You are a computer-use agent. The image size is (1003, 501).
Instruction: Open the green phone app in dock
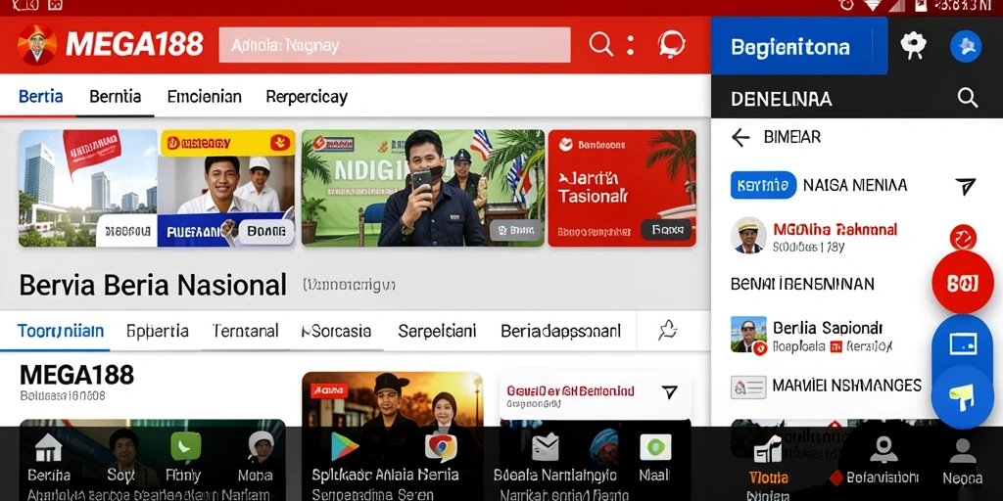tap(185, 446)
